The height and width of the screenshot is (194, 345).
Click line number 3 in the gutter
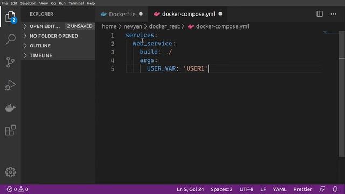pos(113,52)
